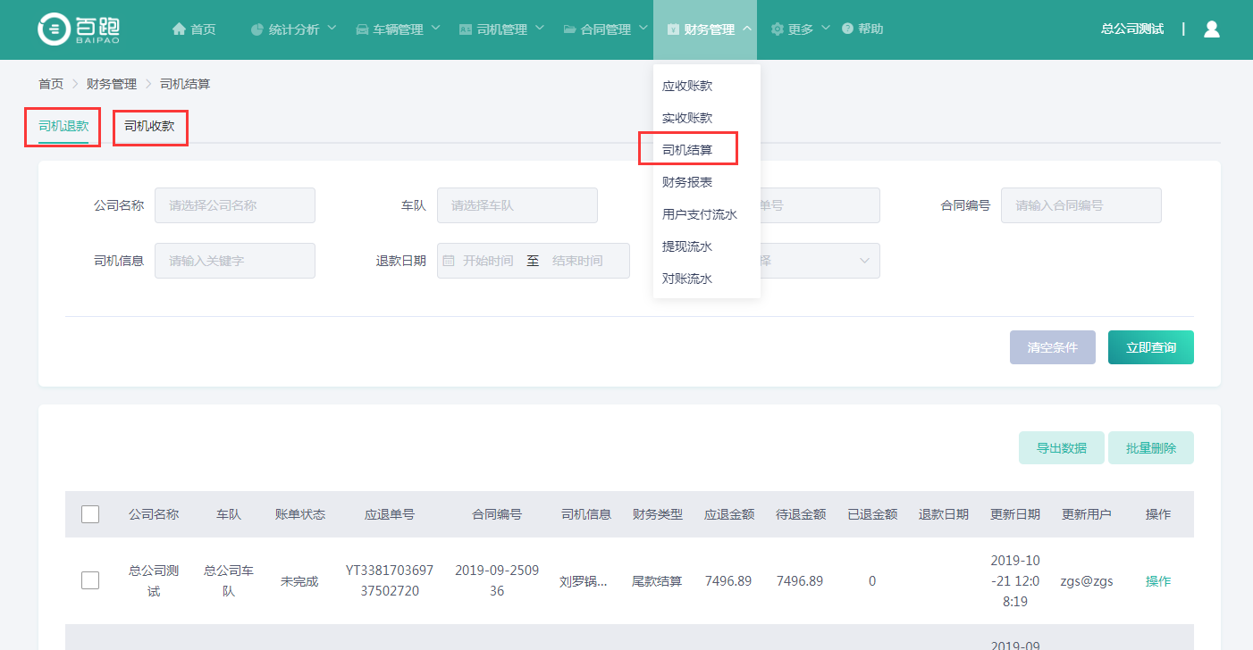Click the help question mark icon
The image size is (1253, 650).
(847, 29)
